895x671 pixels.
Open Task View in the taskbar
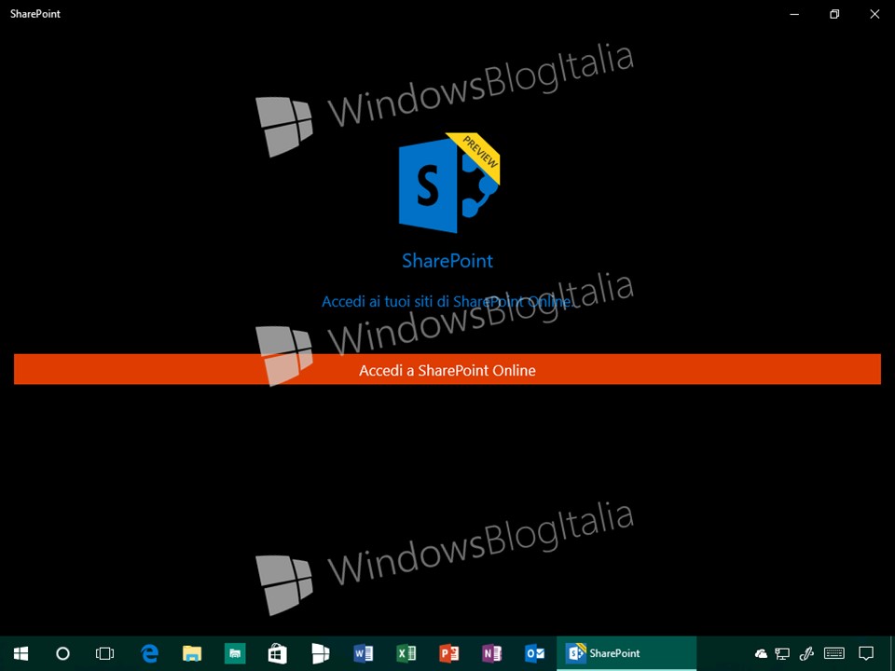(105, 653)
